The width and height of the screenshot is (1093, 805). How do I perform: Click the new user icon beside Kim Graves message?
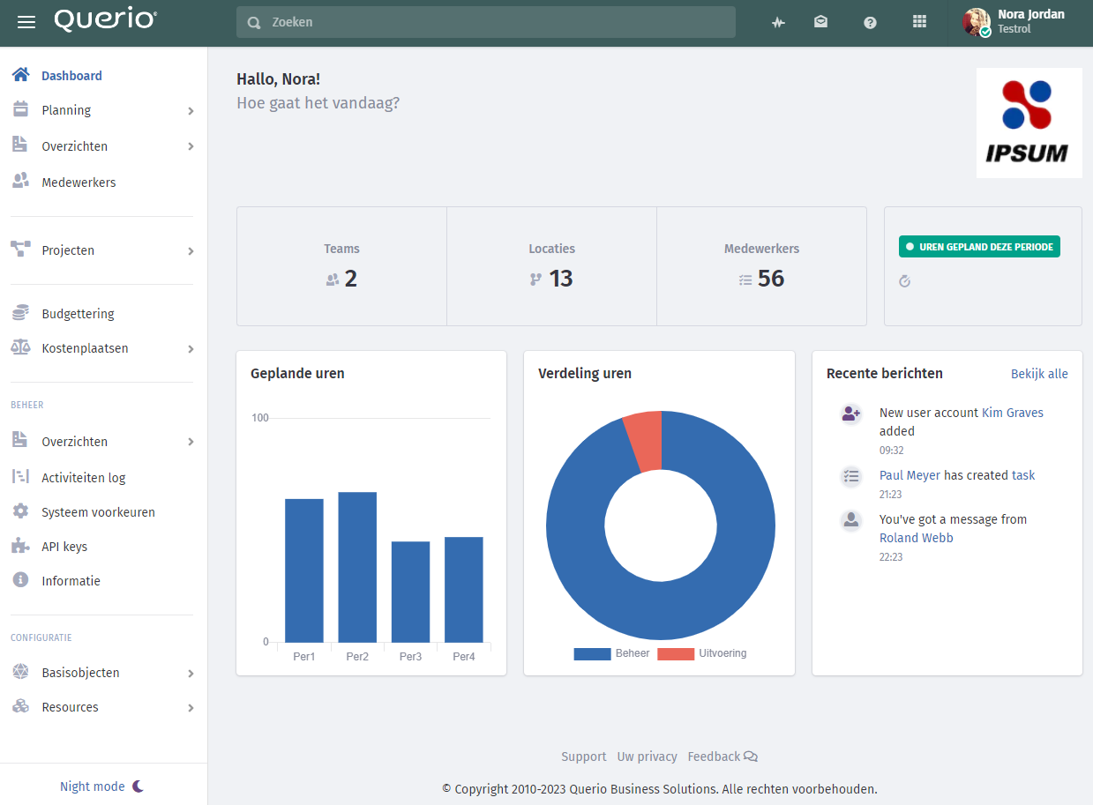click(x=850, y=414)
